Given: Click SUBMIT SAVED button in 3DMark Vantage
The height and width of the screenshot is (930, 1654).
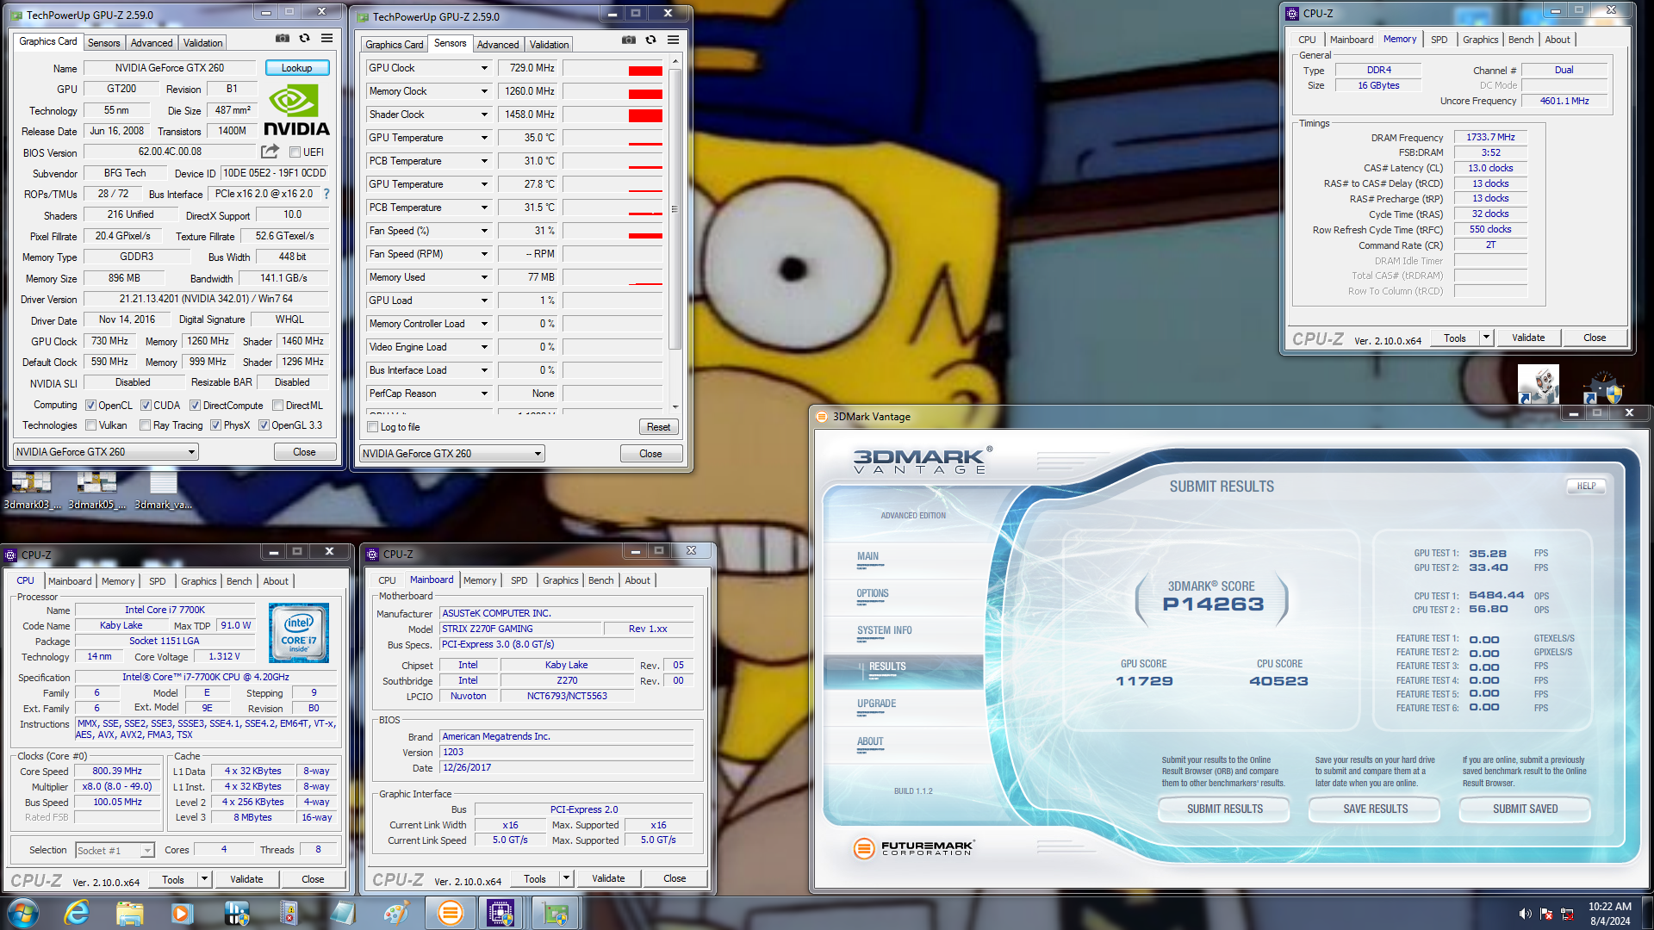Looking at the screenshot, I should [1525, 809].
